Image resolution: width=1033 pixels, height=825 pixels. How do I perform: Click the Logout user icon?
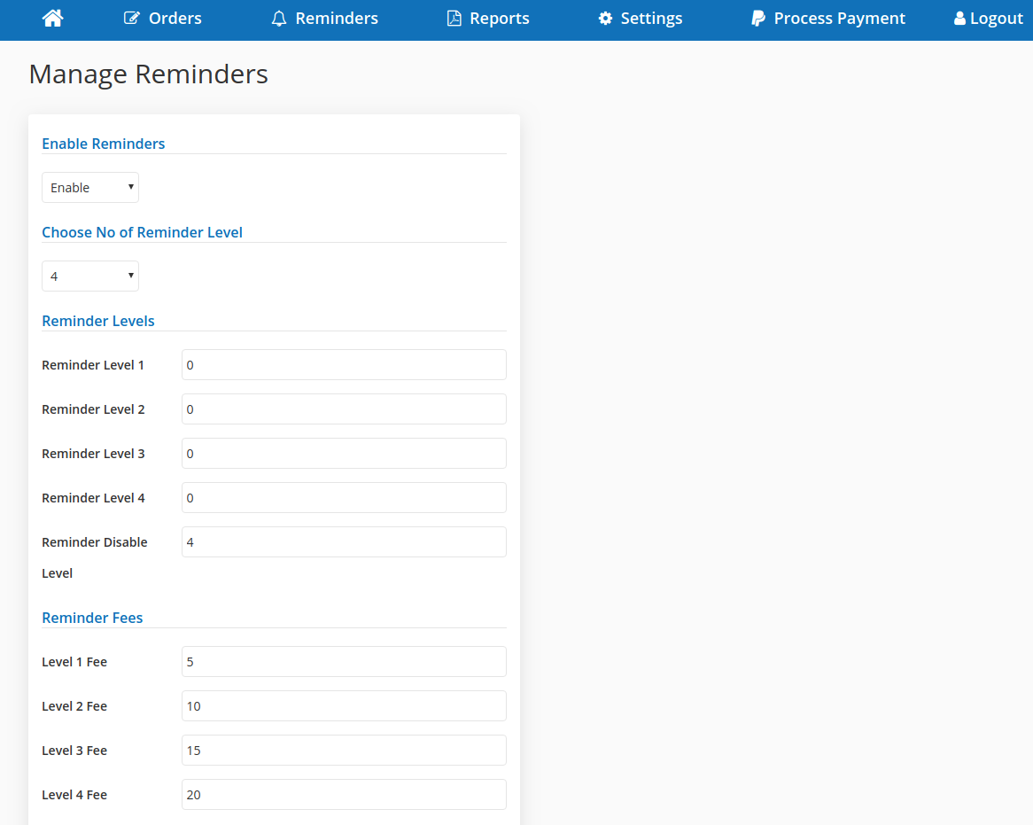tap(959, 19)
